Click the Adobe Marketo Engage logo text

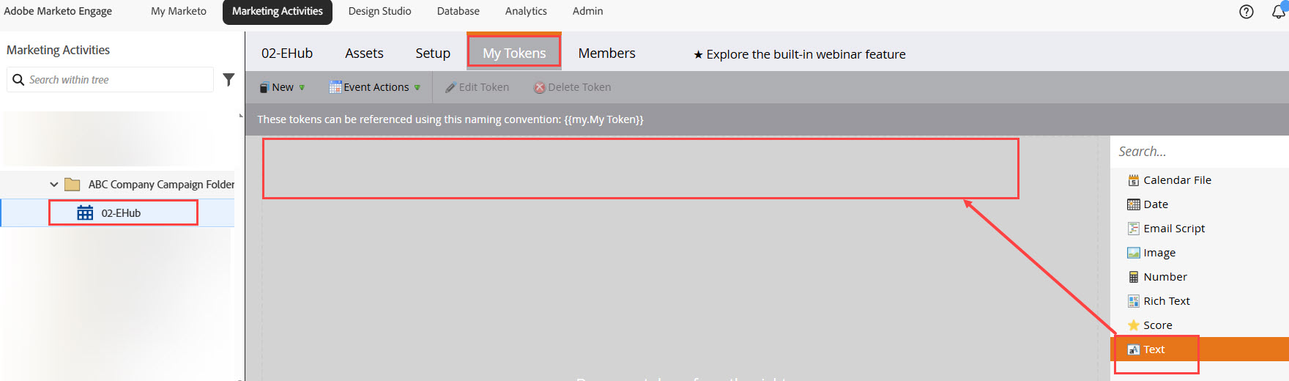pos(58,11)
